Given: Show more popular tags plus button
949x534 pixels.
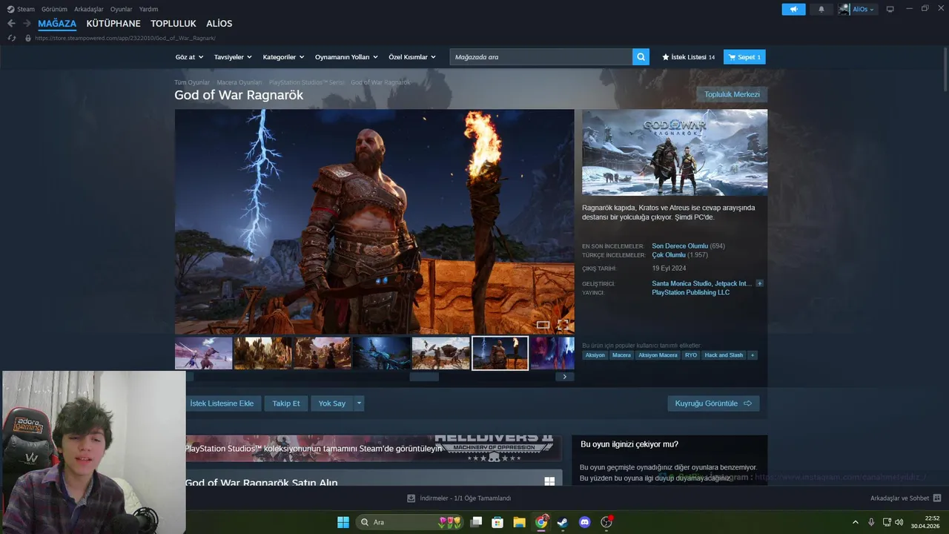Looking at the screenshot, I should [x=753, y=355].
